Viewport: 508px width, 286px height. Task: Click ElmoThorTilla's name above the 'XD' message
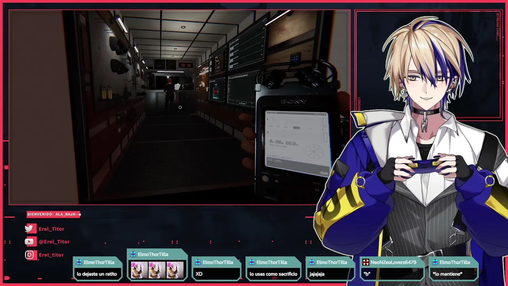point(217,262)
